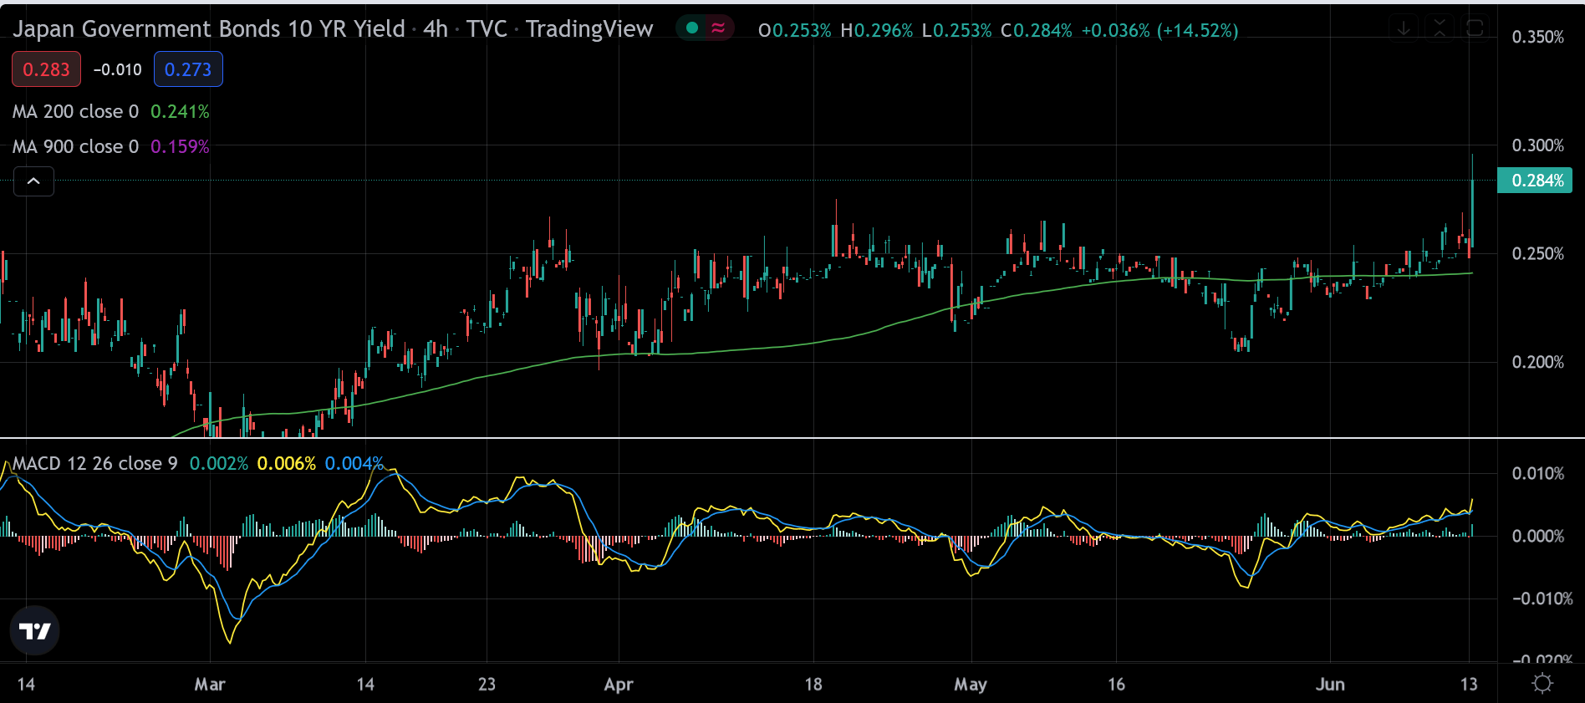Image resolution: width=1585 pixels, height=703 pixels.
Task: Click the yellow MACD value 0.006%
Action: click(287, 463)
